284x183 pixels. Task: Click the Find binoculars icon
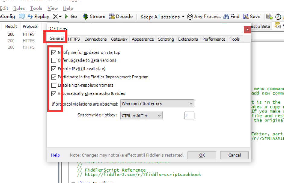click(x=226, y=17)
